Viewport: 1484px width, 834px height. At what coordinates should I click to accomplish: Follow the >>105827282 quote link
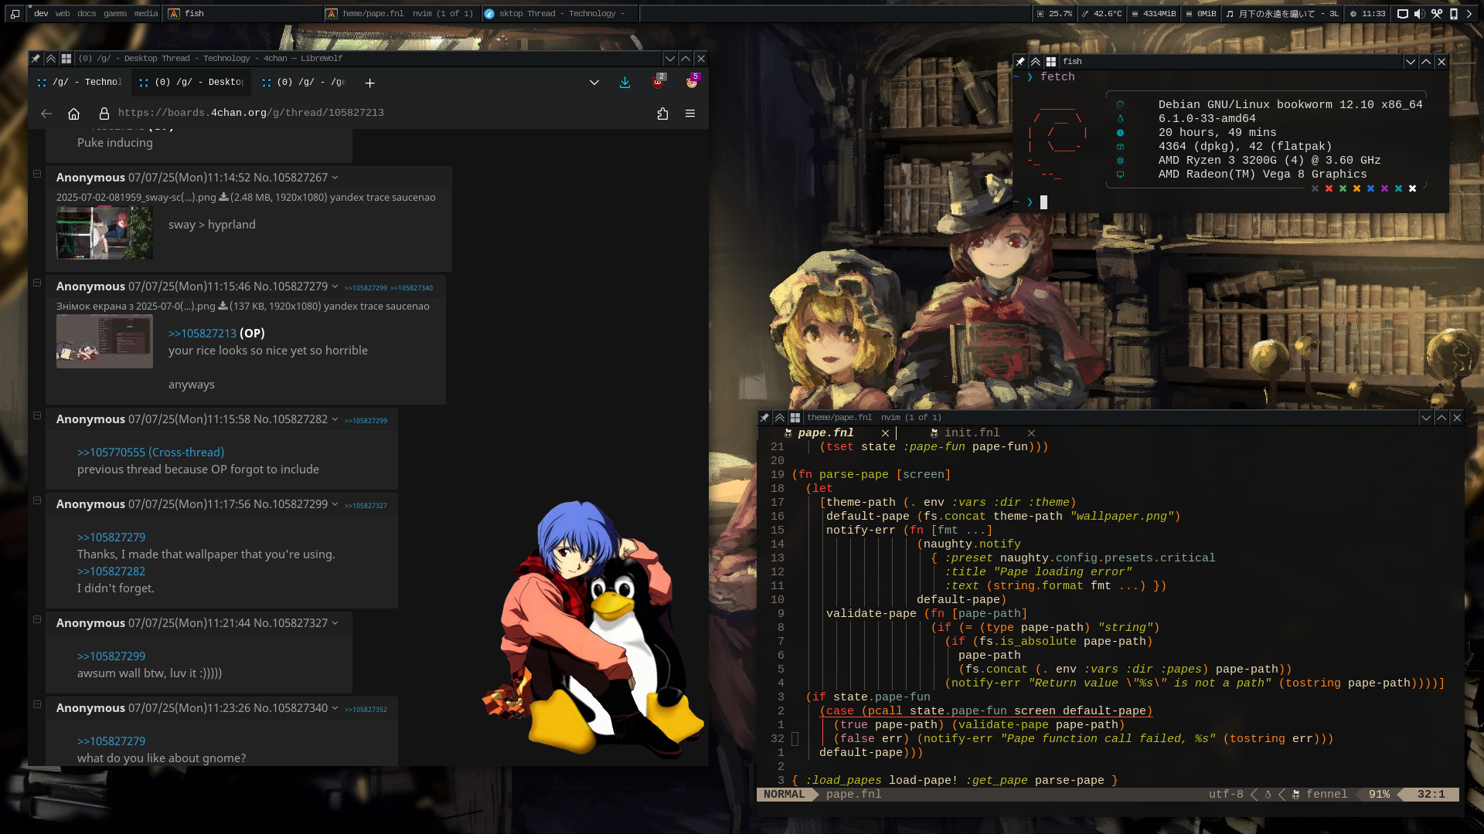[x=111, y=571]
